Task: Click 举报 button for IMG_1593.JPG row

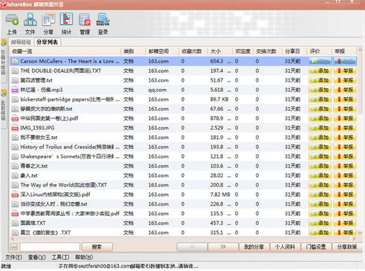Action: (345, 128)
